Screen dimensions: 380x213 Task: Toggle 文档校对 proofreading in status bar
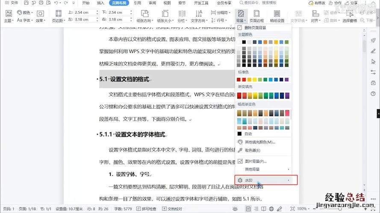coord(172,209)
